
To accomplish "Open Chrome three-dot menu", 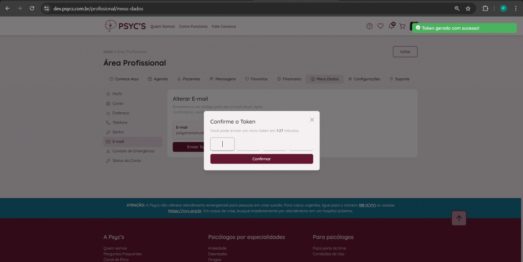I will pos(515,8).
